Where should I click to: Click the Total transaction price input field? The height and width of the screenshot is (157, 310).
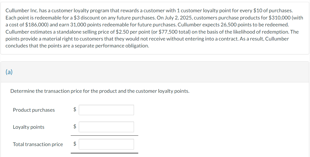106,144
